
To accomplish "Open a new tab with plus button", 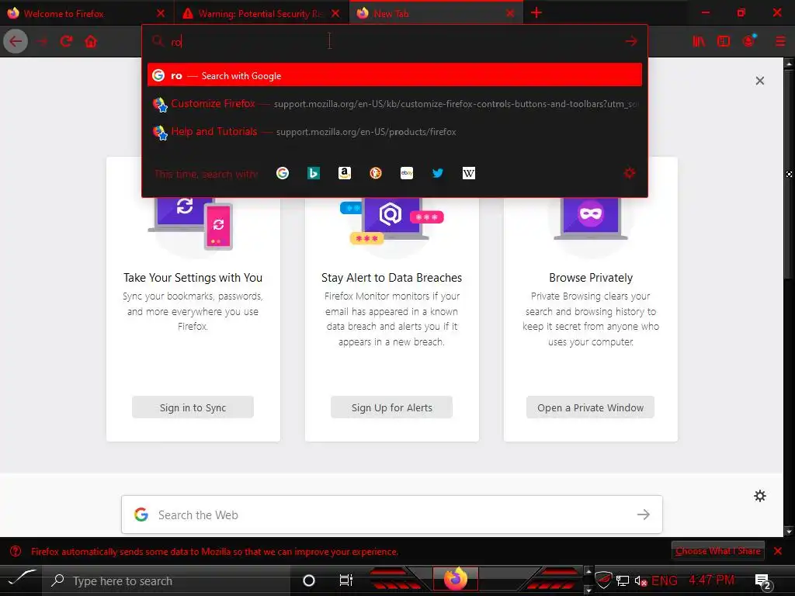I will click(536, 13).
